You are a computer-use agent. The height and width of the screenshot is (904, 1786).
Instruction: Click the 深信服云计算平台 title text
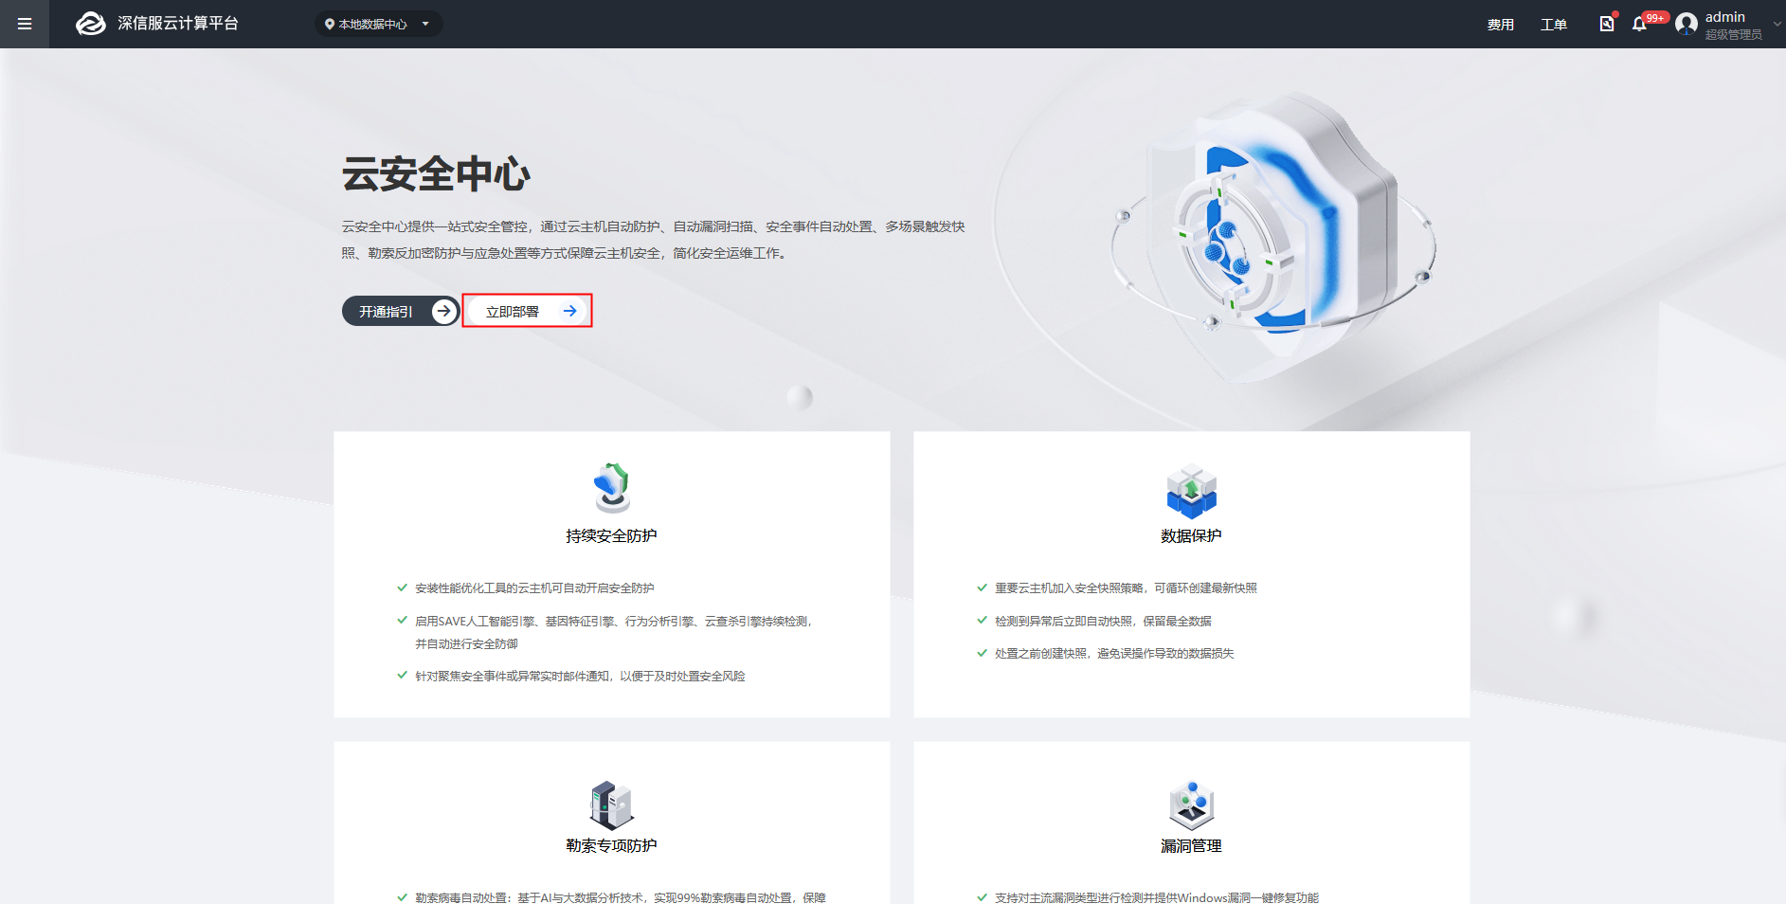[x=178, y=24]
